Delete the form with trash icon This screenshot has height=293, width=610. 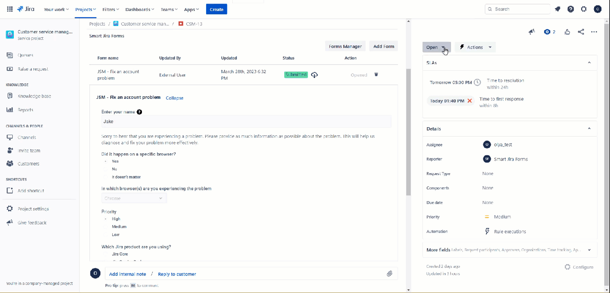click(x=376, y=74)
